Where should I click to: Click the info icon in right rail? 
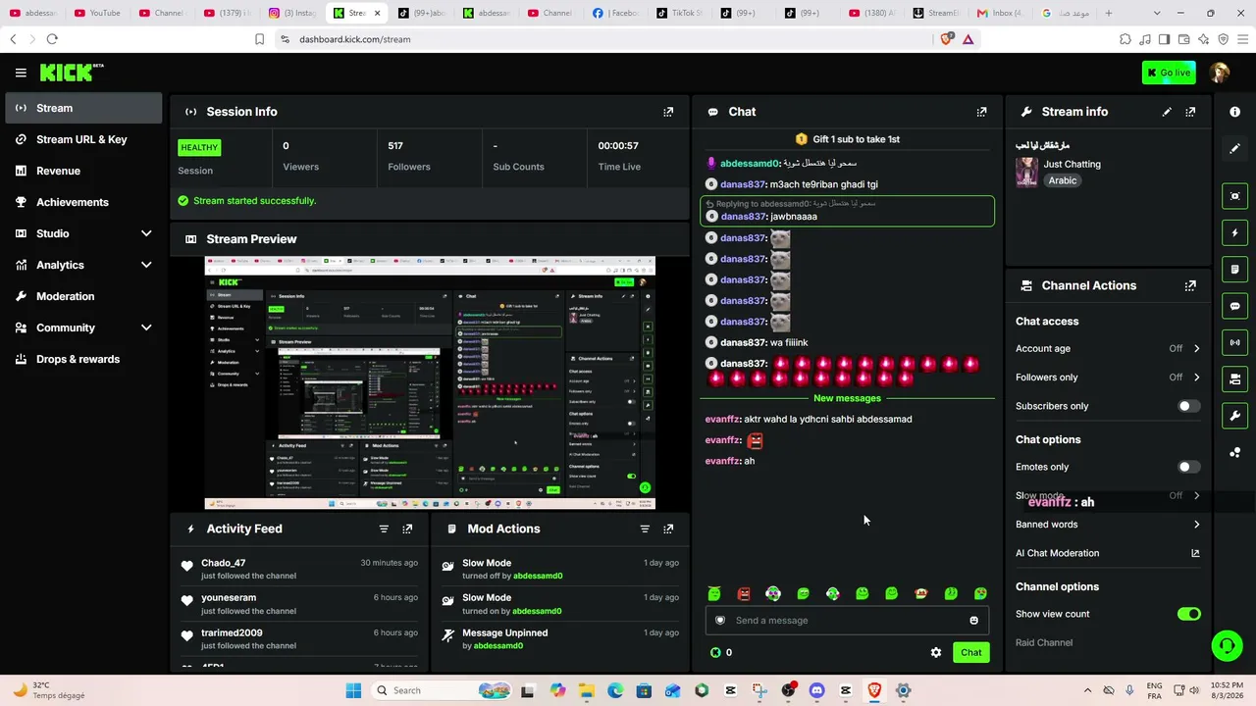(1234, 112)
